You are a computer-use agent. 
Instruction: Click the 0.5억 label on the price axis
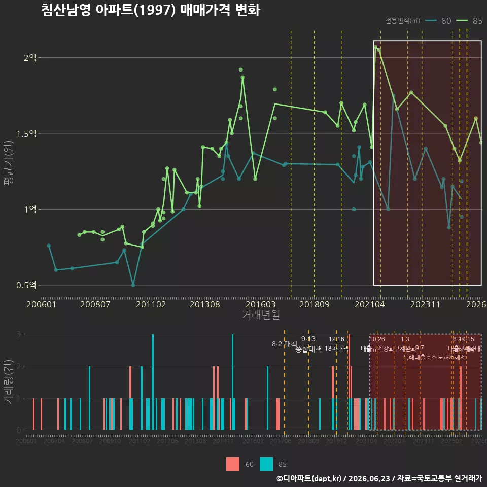pos(26,285)
